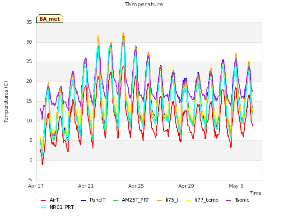
Task: Click the 30 y-axis tick label
Action: tap(29, 42)
